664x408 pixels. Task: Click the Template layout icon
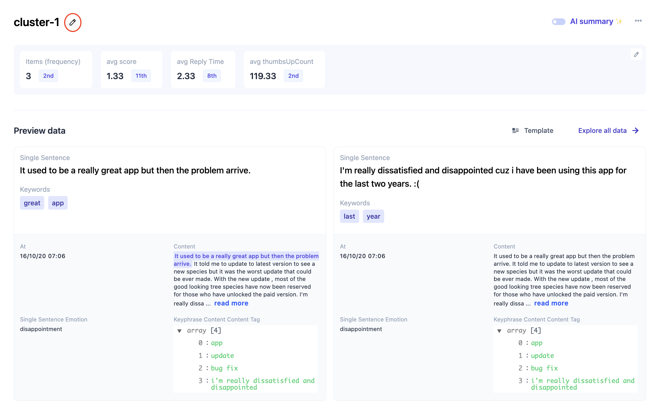[515, 130]
